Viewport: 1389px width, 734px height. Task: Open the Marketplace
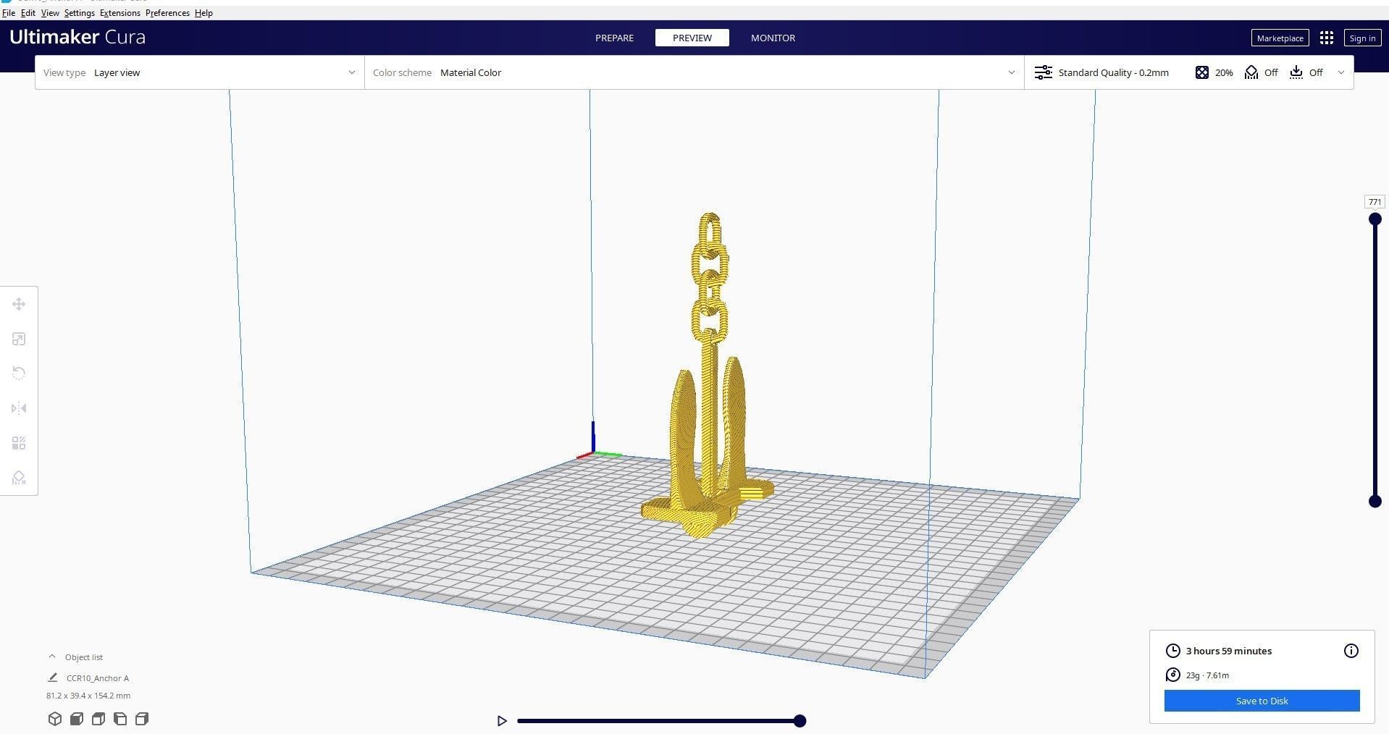coord(1280,38)
